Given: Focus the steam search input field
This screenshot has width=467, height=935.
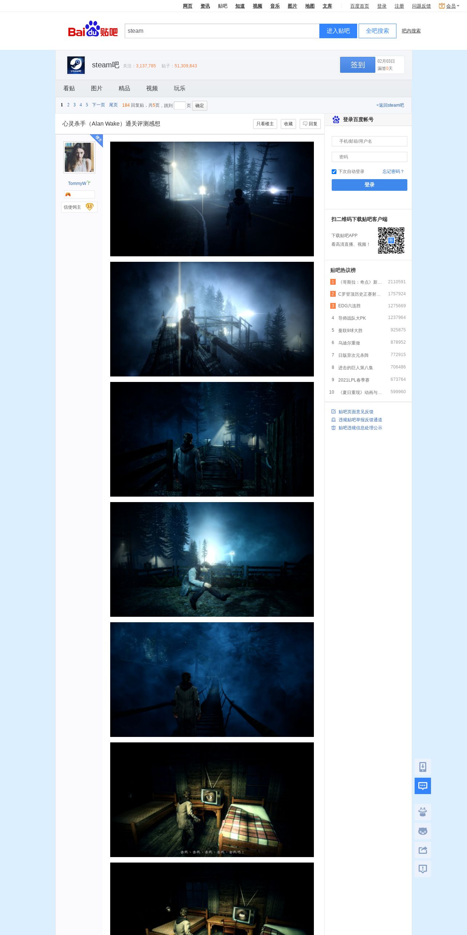Looking at the screenshot, I should pyautogui.click(x=222, y=31).
